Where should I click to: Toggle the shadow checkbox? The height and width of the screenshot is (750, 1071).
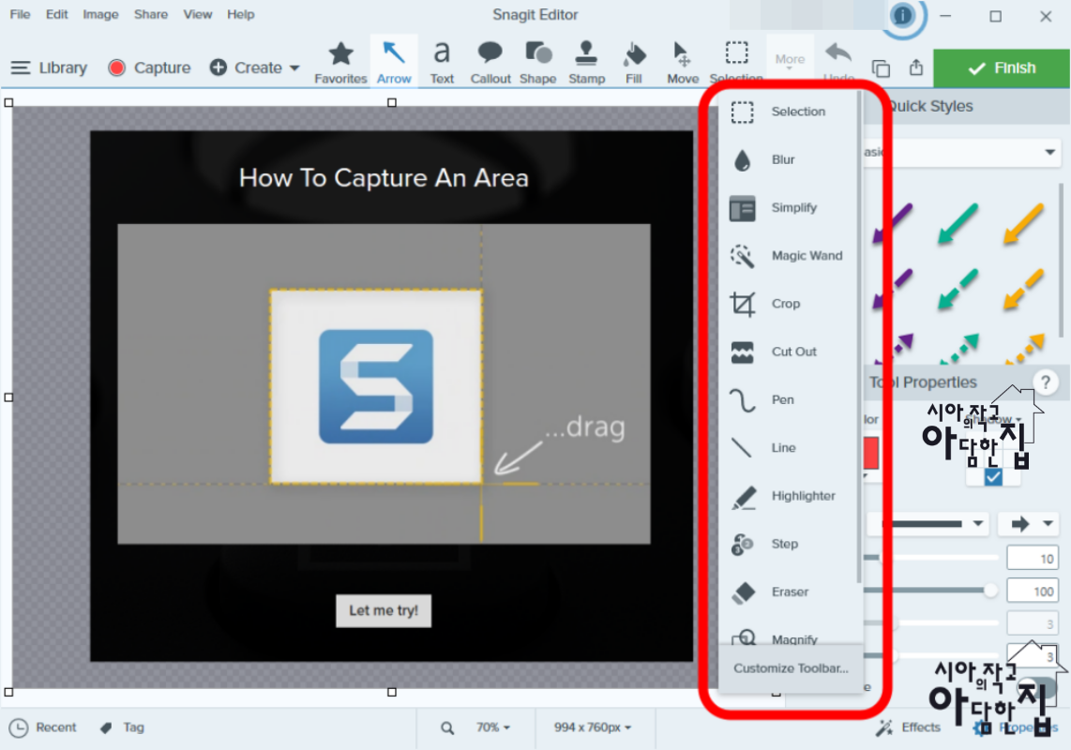[993, 477]
